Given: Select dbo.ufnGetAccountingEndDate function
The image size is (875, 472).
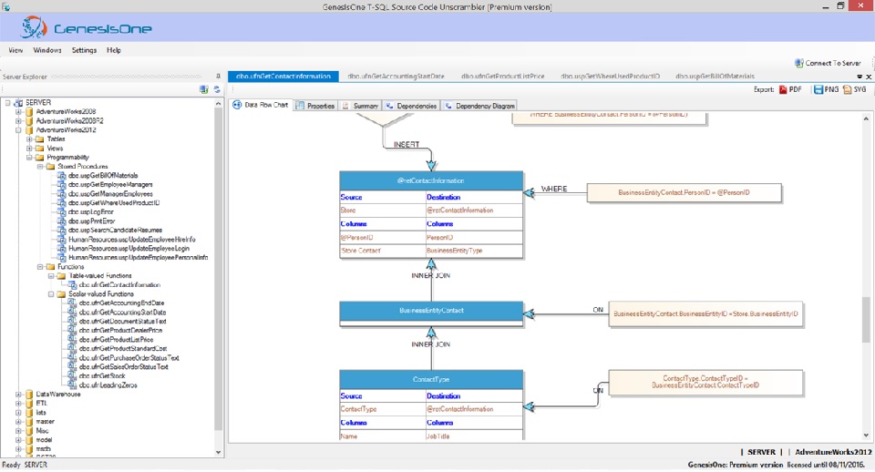Looking at the screenshot, I should point(121,303).
